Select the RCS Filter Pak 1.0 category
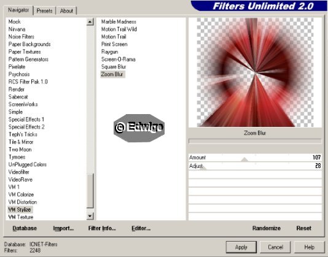Image resolution: width=328 pixels, height=257 pixels. click(28, 82)
